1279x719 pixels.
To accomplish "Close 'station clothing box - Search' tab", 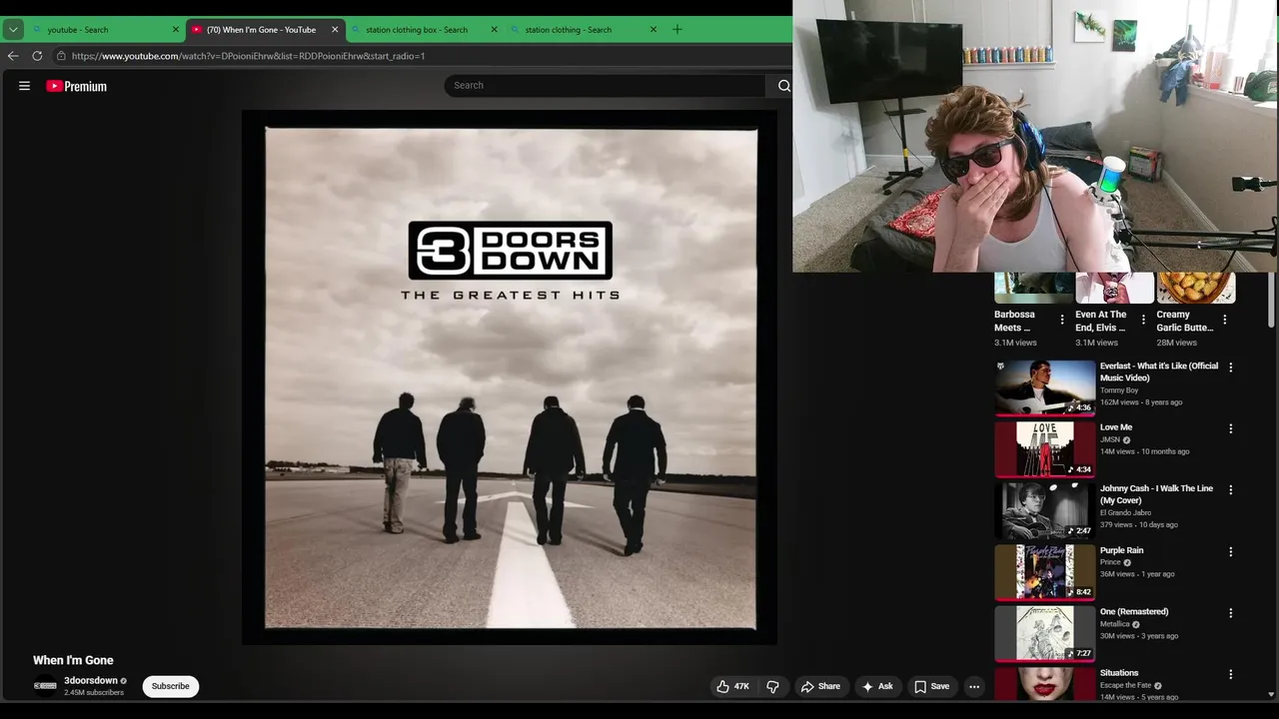I will pyautogui.click(x=494, y=30).
